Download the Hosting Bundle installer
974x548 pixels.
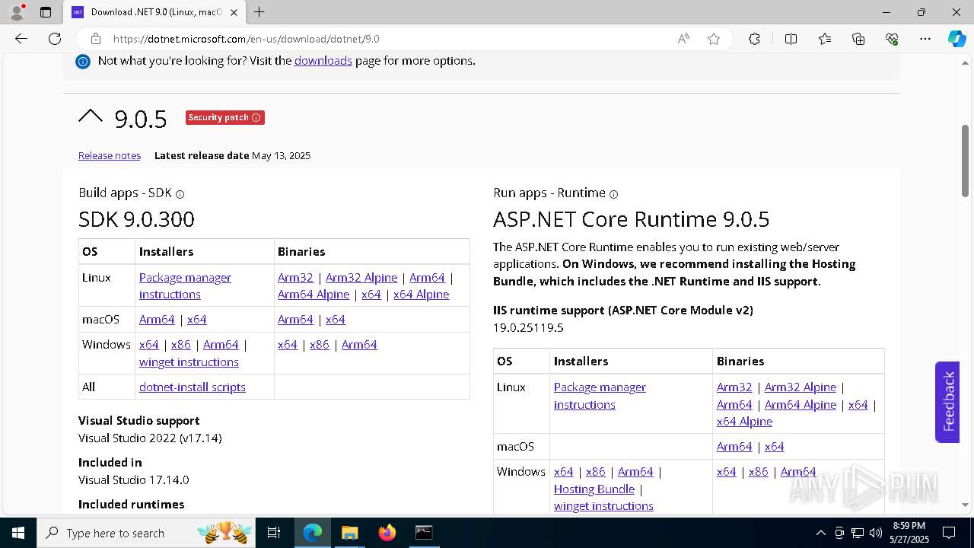point(594,489)
